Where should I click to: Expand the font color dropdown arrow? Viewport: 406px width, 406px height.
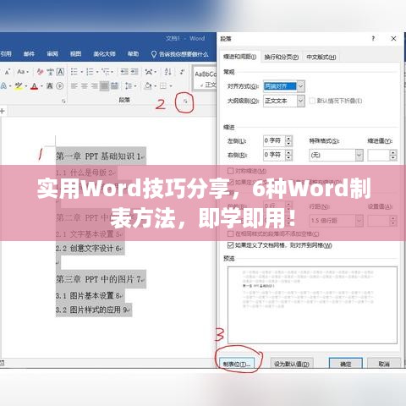(41, 86)
